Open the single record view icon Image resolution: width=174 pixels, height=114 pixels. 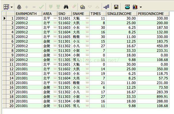pyautogui.click(x=83, y=7)
